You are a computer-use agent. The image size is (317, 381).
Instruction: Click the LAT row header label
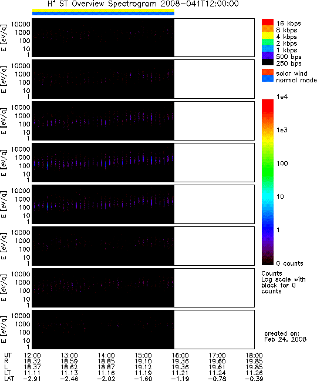[9, 379]
